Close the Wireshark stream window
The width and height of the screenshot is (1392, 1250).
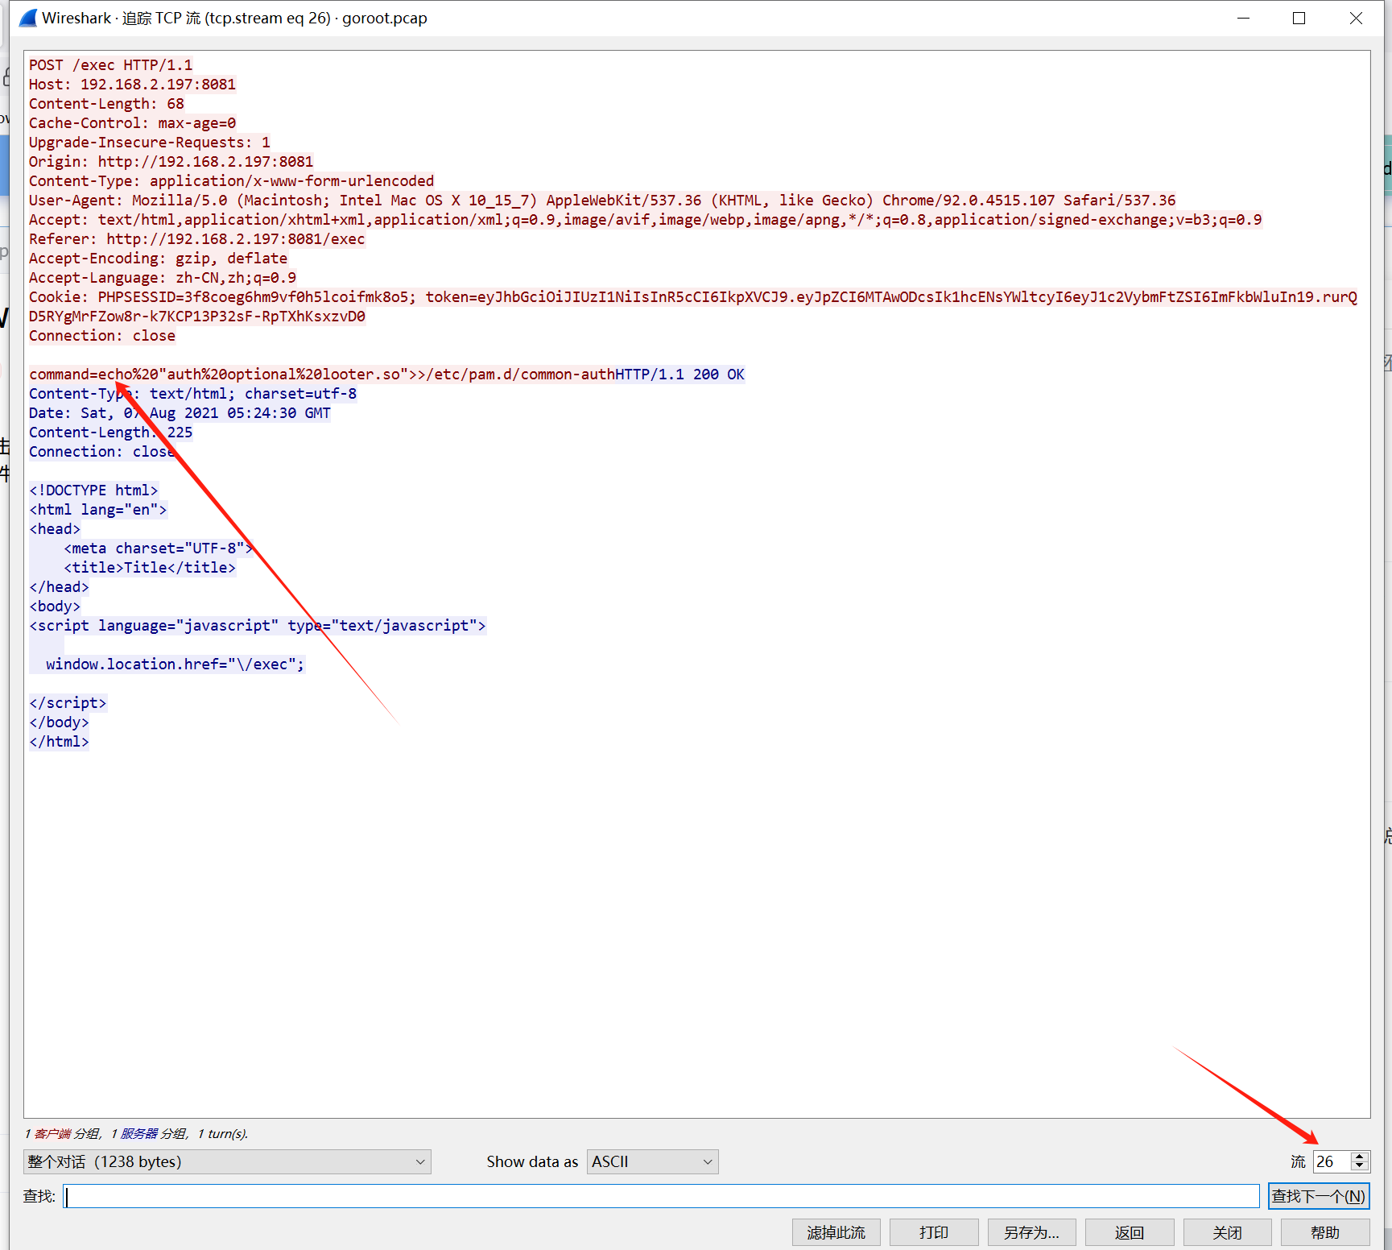point(1356,18)
